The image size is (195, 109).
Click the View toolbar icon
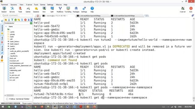point(44,10)
